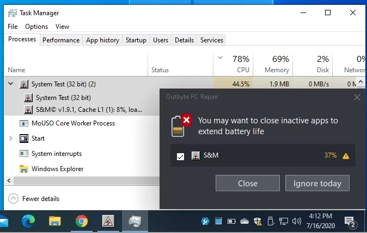Open the View menu
Screen dimensions: 367x233
(x=62, y=27)
